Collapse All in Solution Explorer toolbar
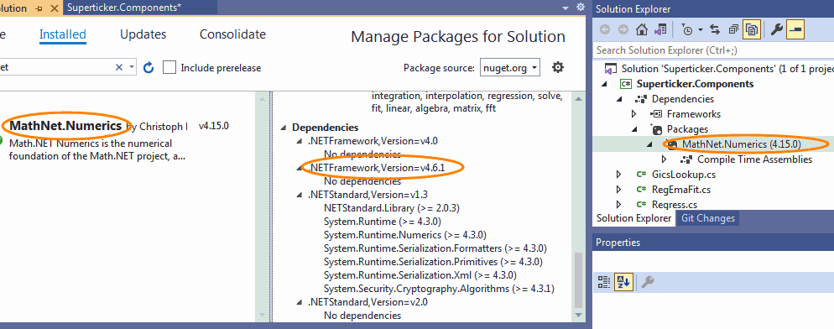The height and width of the screenshot is (329, 834). pyautogui.click(x=733, y=30)
